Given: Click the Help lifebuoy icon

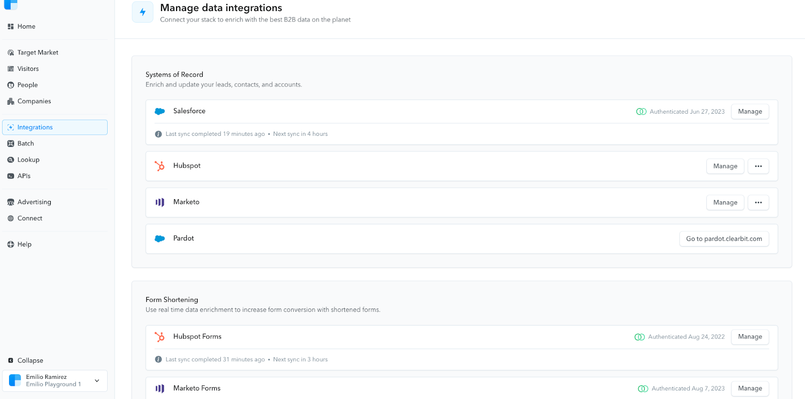Looking at the screenshot, I should pos(11,245).
